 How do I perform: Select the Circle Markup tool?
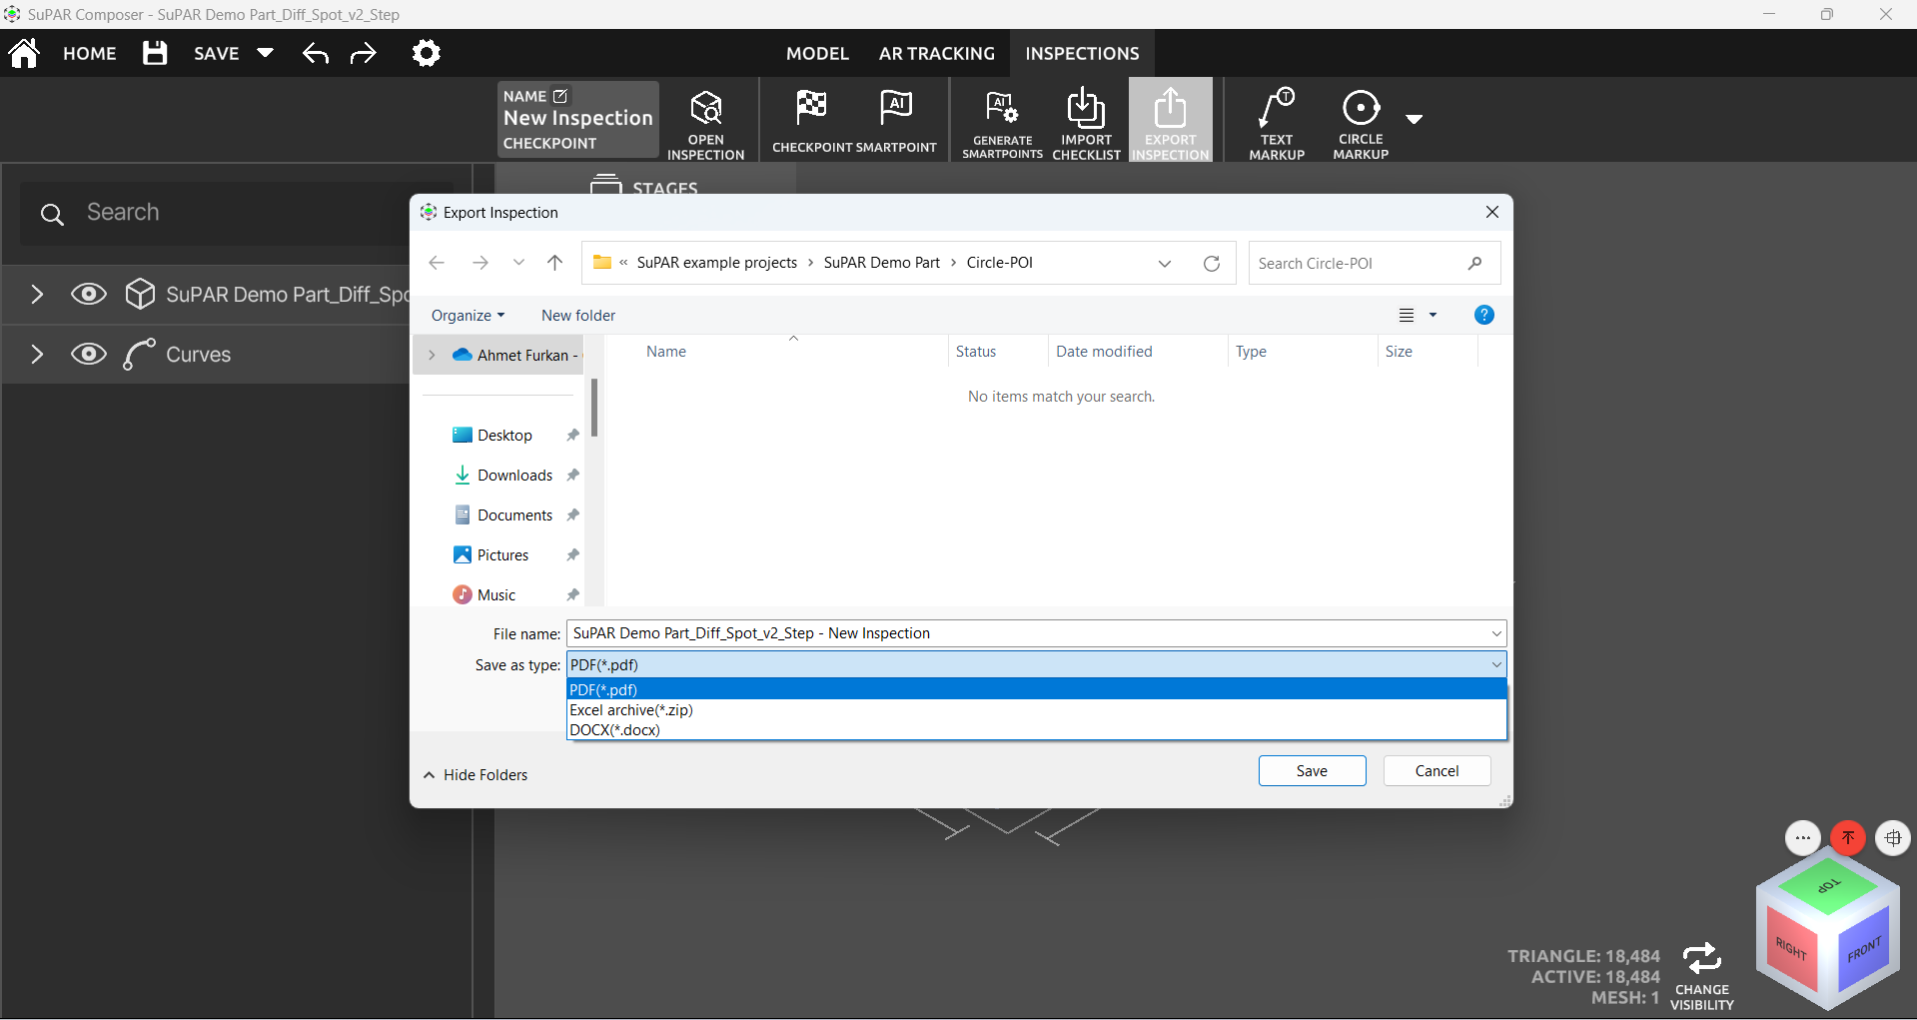[1361, 123]
